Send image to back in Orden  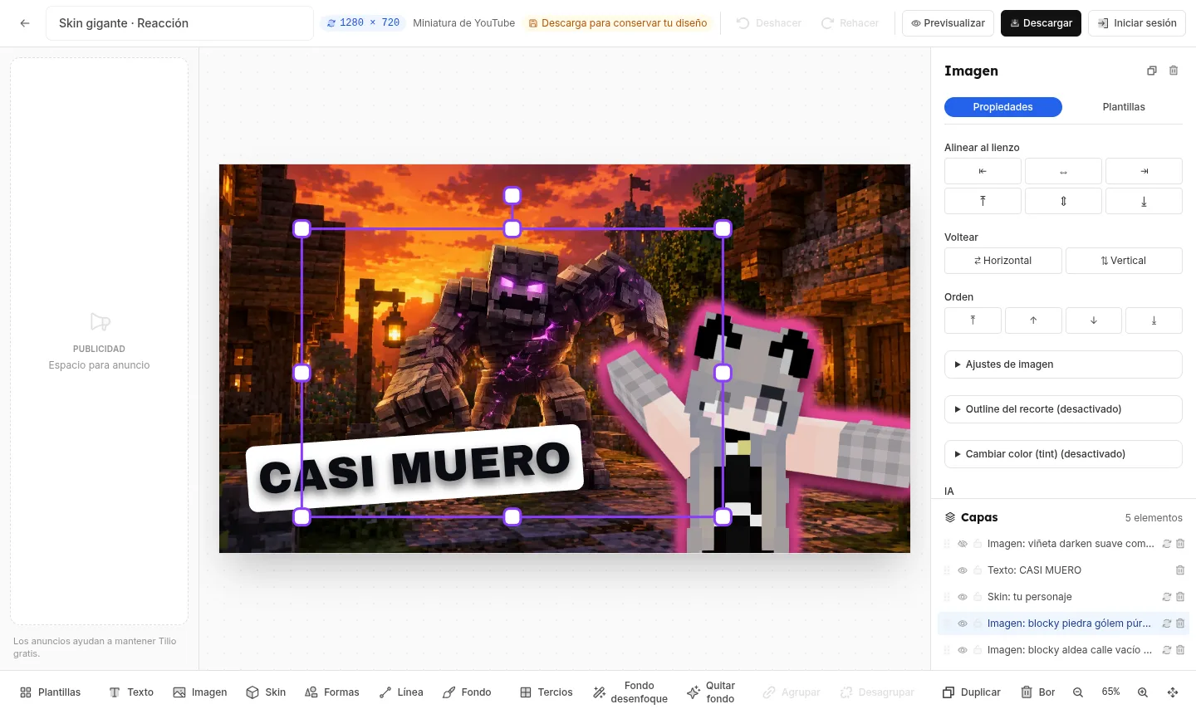1154,320
